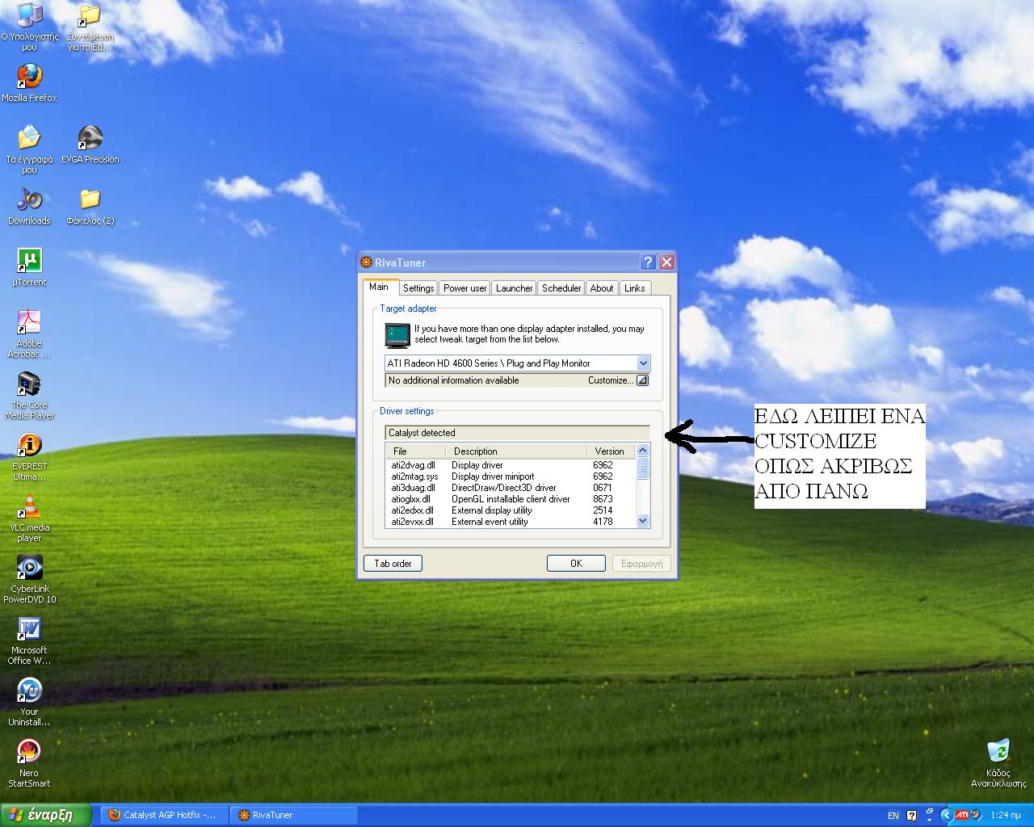Screen dimensions: 1034x827
Task: Open the Power user tab
Action: pos(465,288)
